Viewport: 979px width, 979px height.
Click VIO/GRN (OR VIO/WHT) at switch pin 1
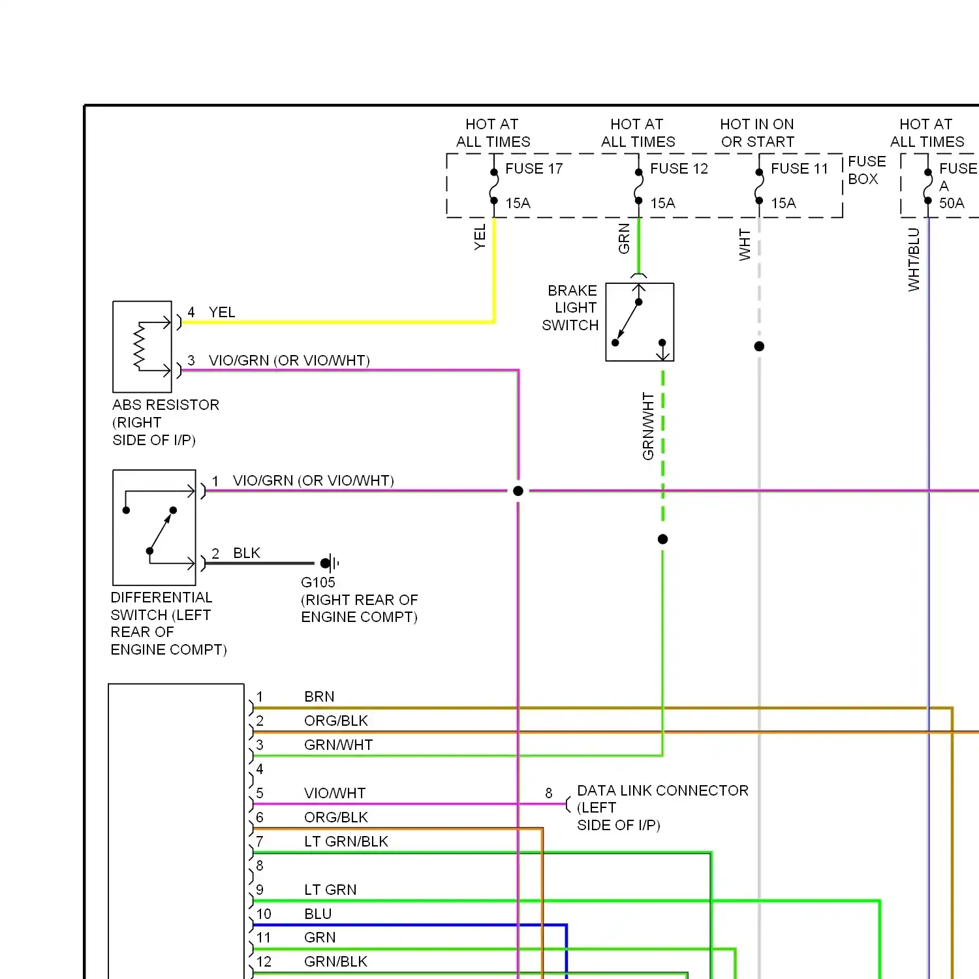tap(313, 480)
